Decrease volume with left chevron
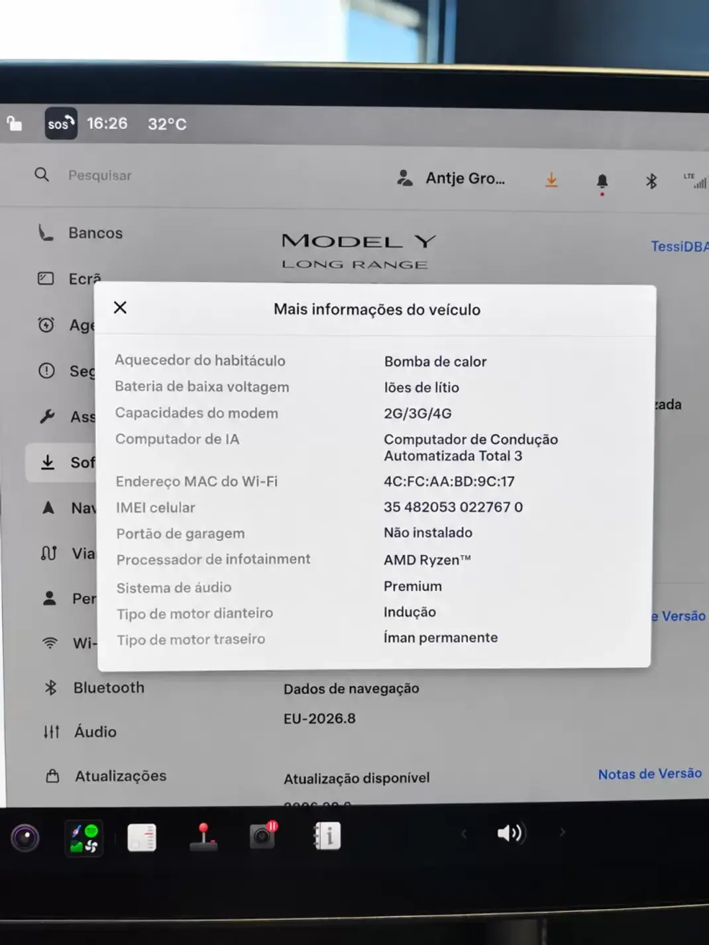 click(463, 833)
